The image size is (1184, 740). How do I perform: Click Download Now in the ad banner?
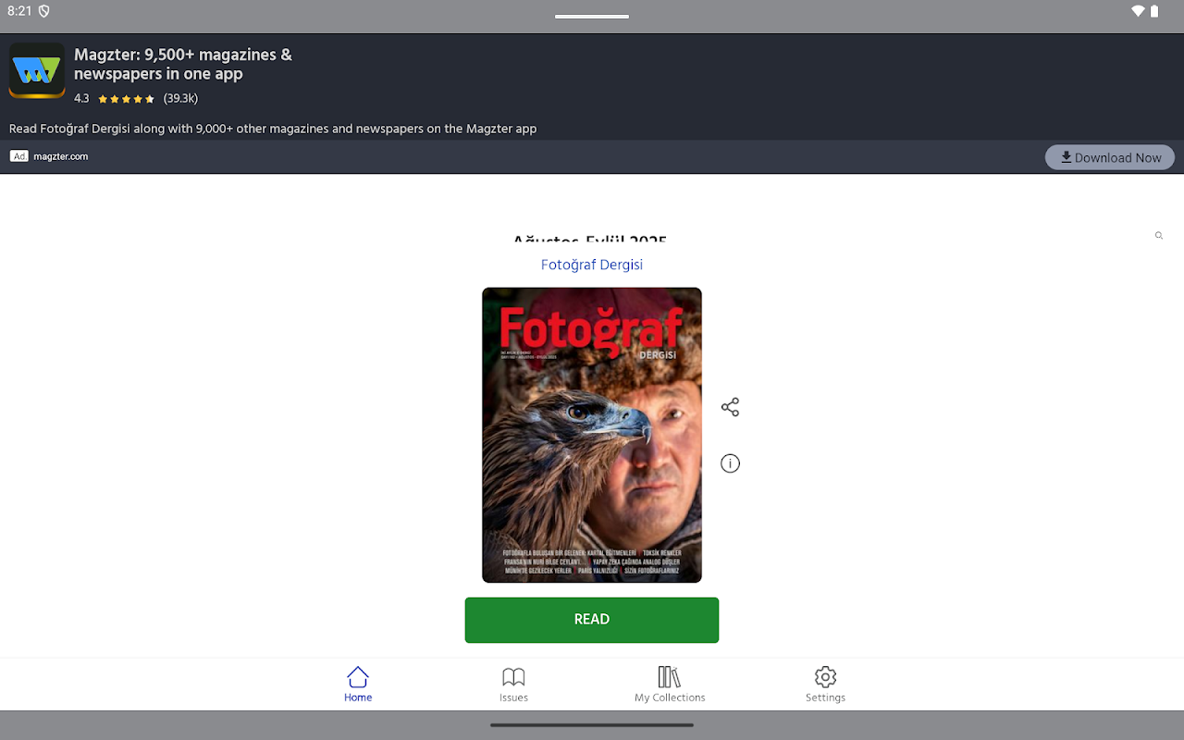pos(1110,157)
